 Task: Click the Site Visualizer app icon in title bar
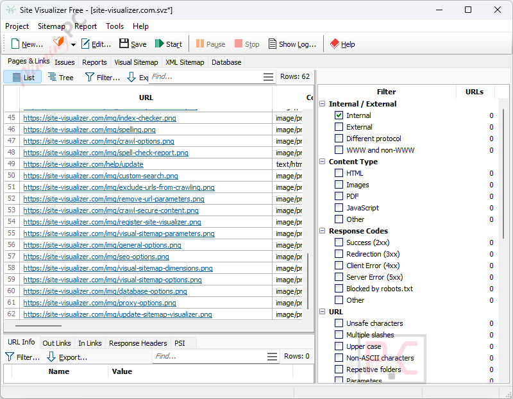tap(11, 10)
